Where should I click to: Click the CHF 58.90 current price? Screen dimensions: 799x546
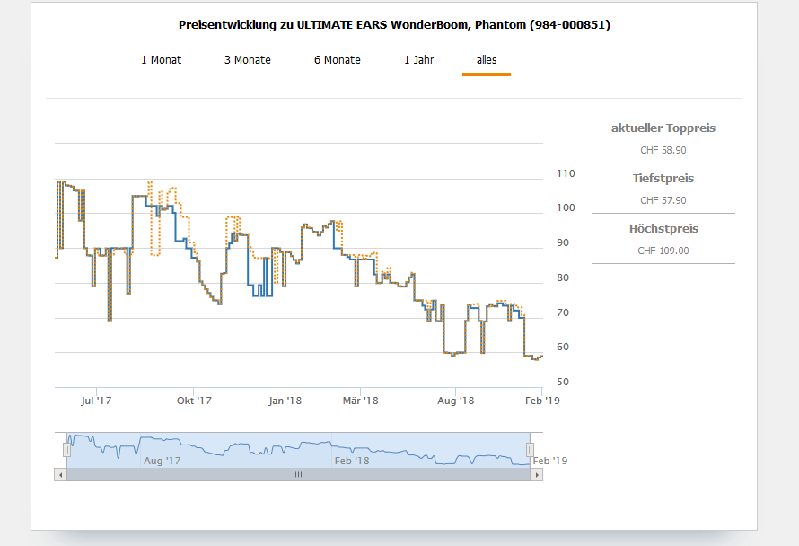pos(663,150)
